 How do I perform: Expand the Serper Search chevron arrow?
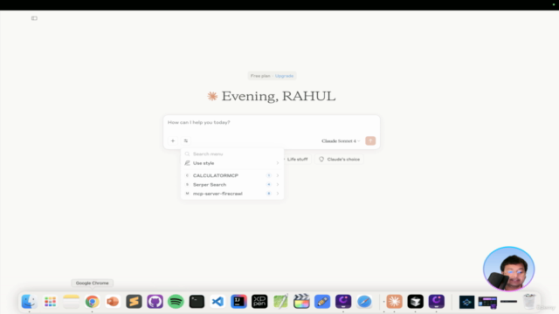click(x=278, y=184)
